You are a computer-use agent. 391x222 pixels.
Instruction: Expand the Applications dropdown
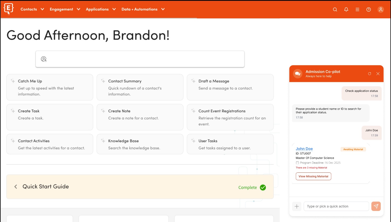coord(101,9)
